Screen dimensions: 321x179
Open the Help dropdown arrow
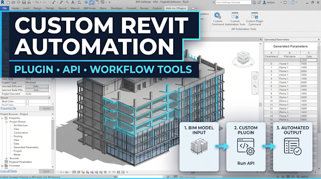[x=297, y=2]
